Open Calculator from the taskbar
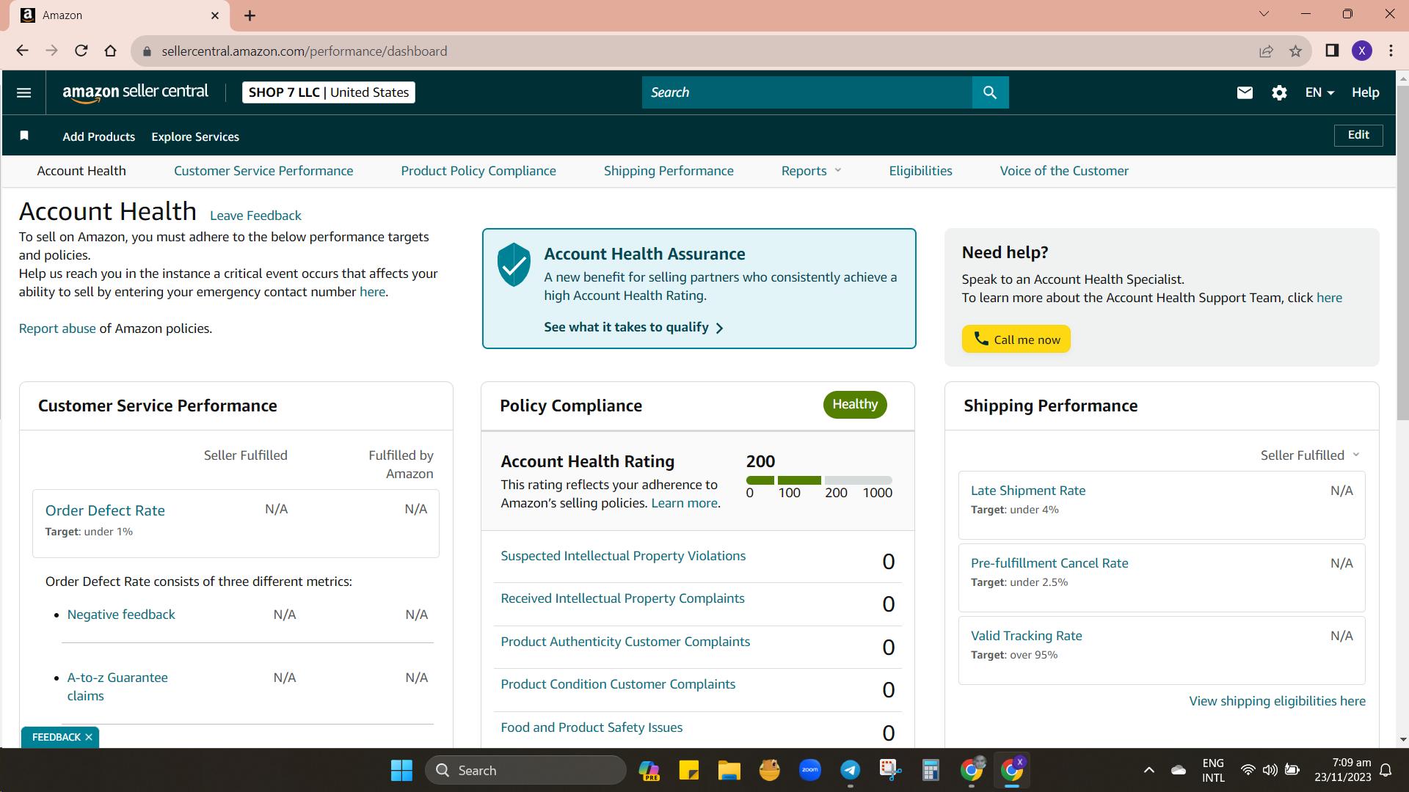The image size is (1409, 792). 931,770
